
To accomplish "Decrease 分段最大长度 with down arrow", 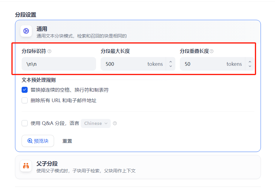I will [171, 66].
